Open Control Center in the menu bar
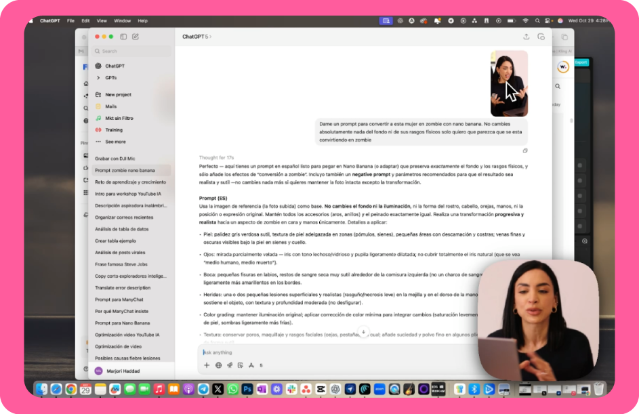The height and width of the screenshot is (414, 639). coord(548,21)
